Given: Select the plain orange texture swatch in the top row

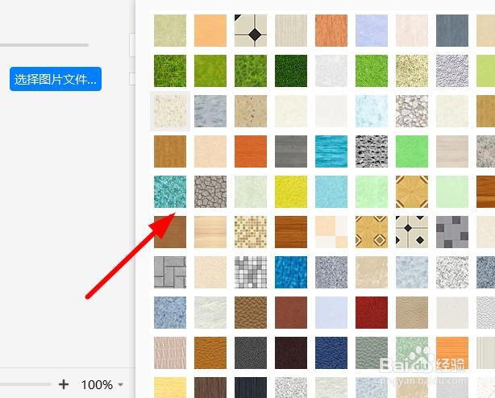Looking at the screenshot, I should coord(210,31).
